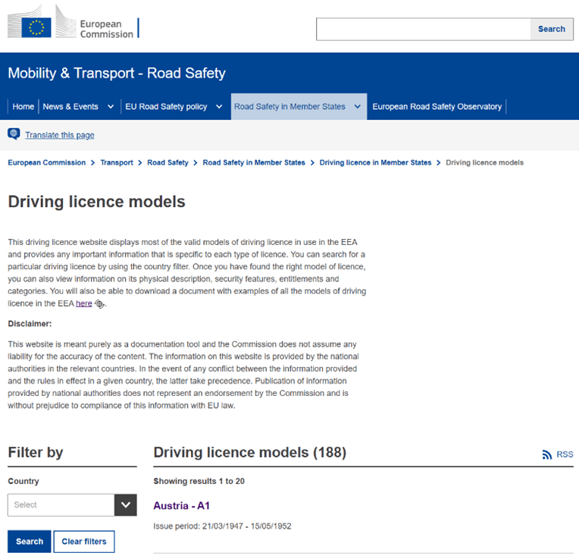Viewport: 579px width, 559px height.
Task: Click the Driving licence models page heading
Action: pos(96,202)
